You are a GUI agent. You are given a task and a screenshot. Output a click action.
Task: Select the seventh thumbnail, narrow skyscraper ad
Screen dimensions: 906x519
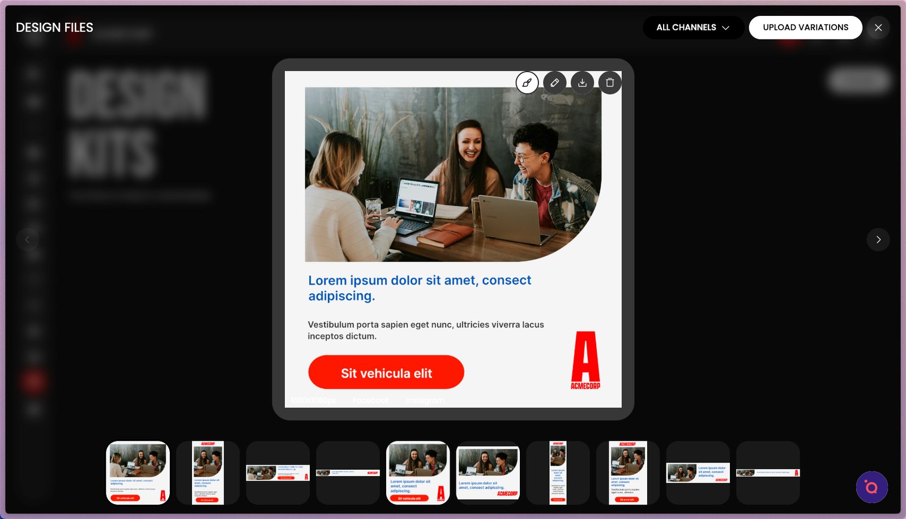[x=558, y=473]
